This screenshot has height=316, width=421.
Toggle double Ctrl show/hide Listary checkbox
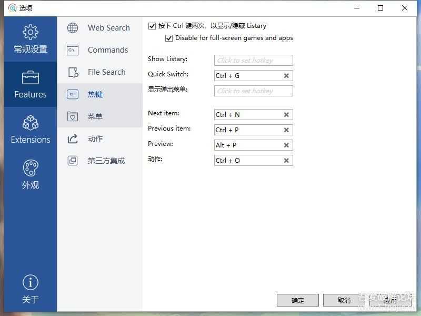(153, 26)
